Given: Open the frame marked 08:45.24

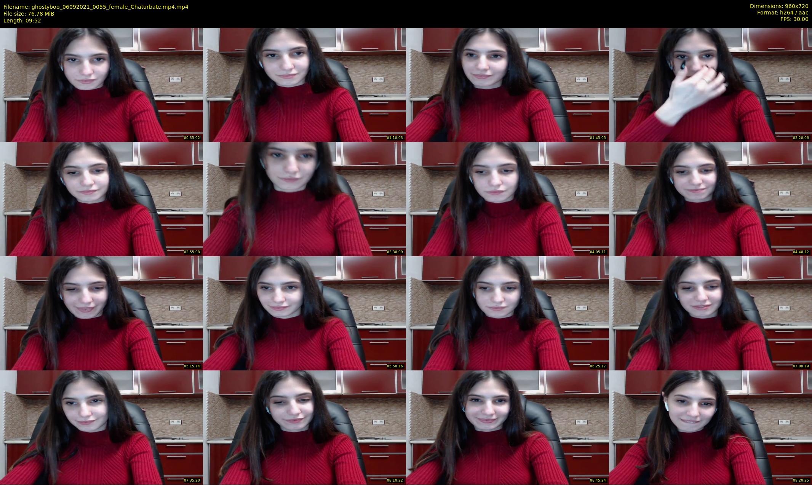Looking at the screenshot, I should [x=507, y=427].
